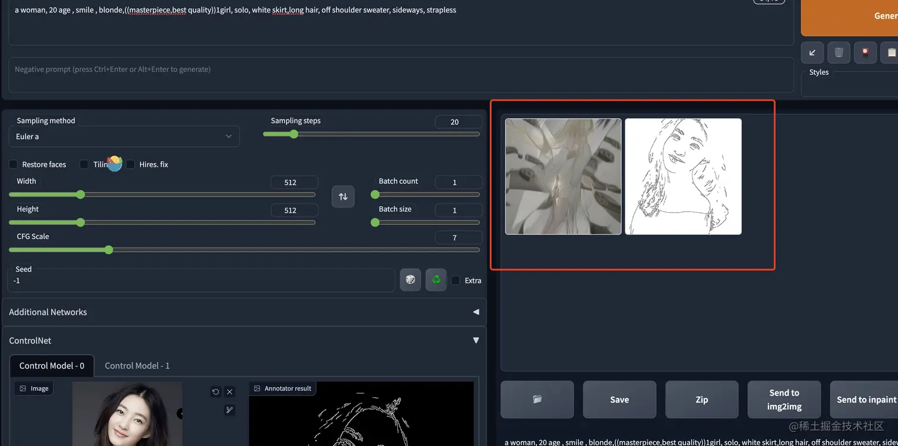Click the arrow icon to read last prompt parameters
The height and width of the screenshot is (446, 898).
point(812,52)
